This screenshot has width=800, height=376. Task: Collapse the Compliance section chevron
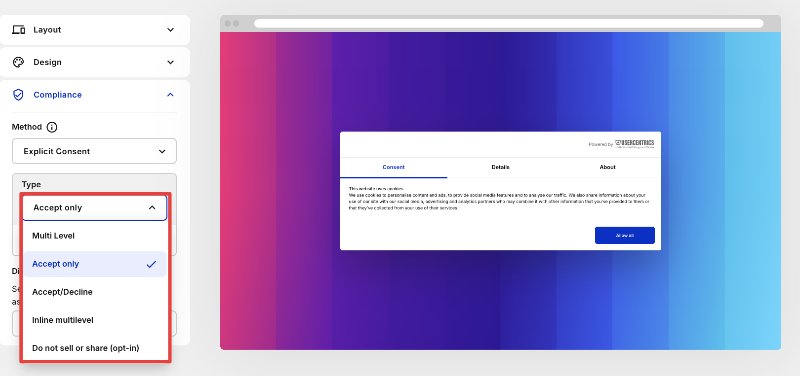click(170, 95)
